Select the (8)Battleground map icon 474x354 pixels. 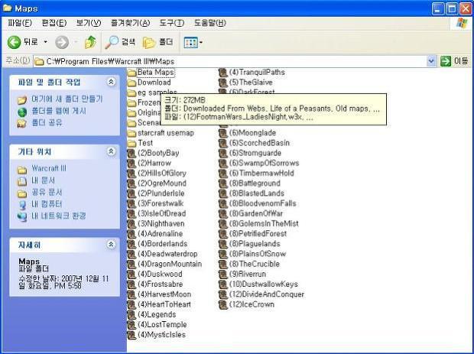[223, 183]
